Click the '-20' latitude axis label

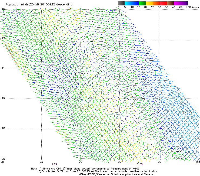[2, 159]
